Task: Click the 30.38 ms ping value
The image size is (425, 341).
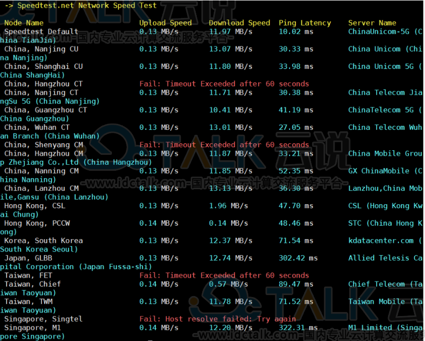Action: [296, 93]
